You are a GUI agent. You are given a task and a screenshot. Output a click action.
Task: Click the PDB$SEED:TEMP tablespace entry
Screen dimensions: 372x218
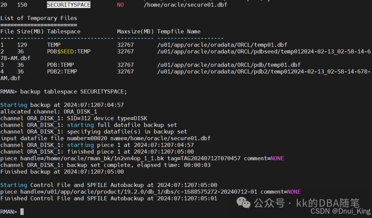(x=69, y=51)
